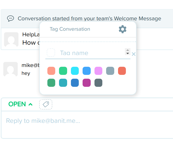The image size is (173, 150).
Task: Click the 'Tag Conversation' heading
Action: tap(70, 29)
